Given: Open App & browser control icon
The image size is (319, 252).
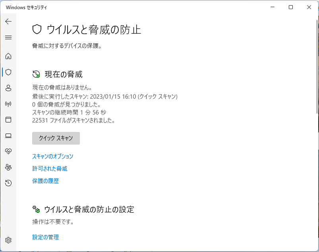Looking at the screenshot, I should coord(8,120).
